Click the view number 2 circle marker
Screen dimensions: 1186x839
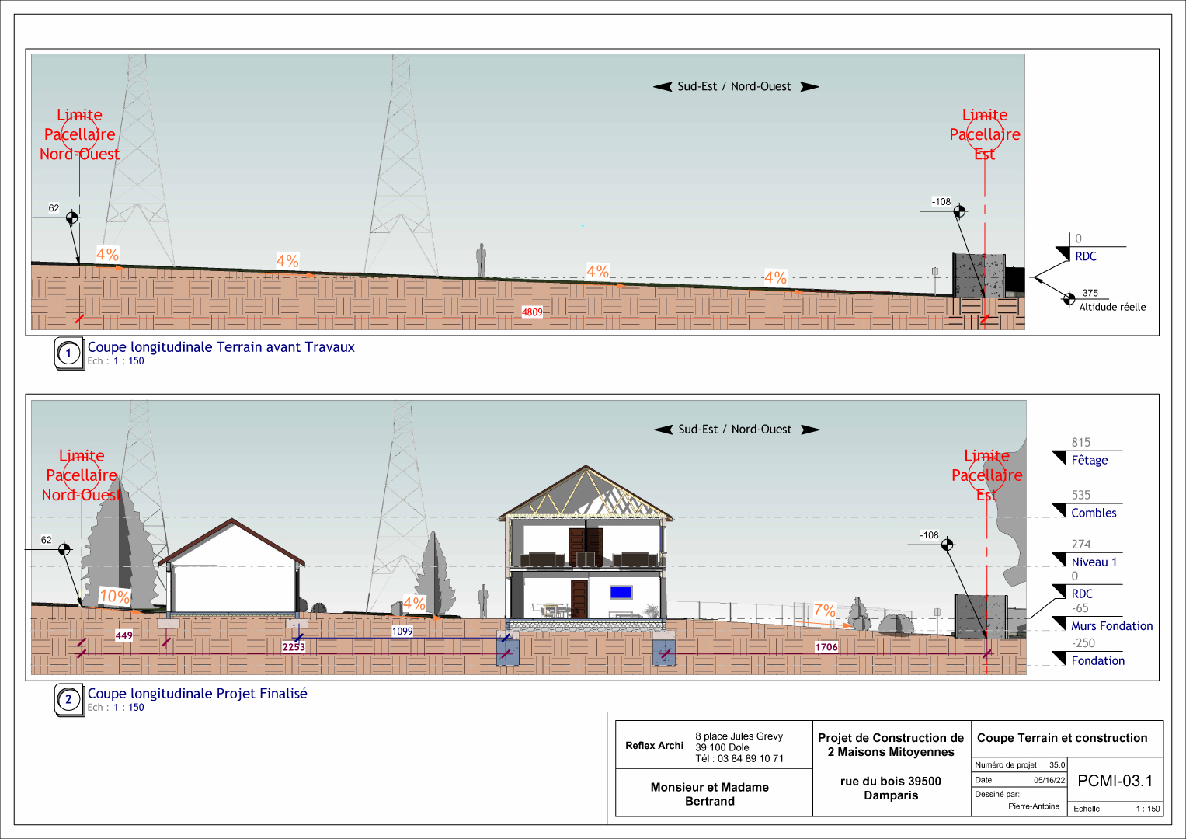pos(68,699)
